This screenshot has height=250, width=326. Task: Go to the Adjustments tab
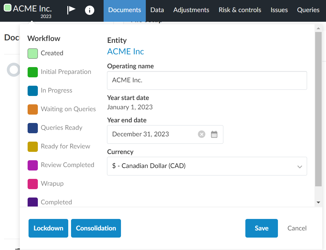point(191,10)
